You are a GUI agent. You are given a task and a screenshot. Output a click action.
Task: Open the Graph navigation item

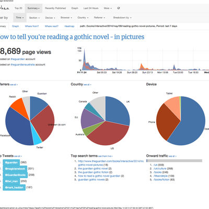pyautogui.click(x=75, y=8)
